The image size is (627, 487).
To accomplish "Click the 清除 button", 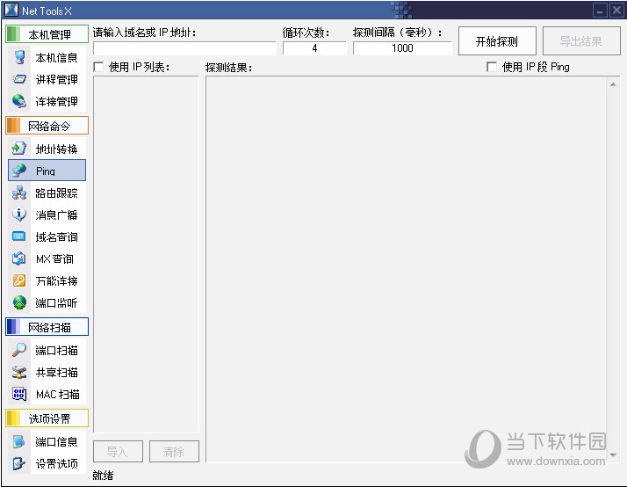I will tap(174, 451).
